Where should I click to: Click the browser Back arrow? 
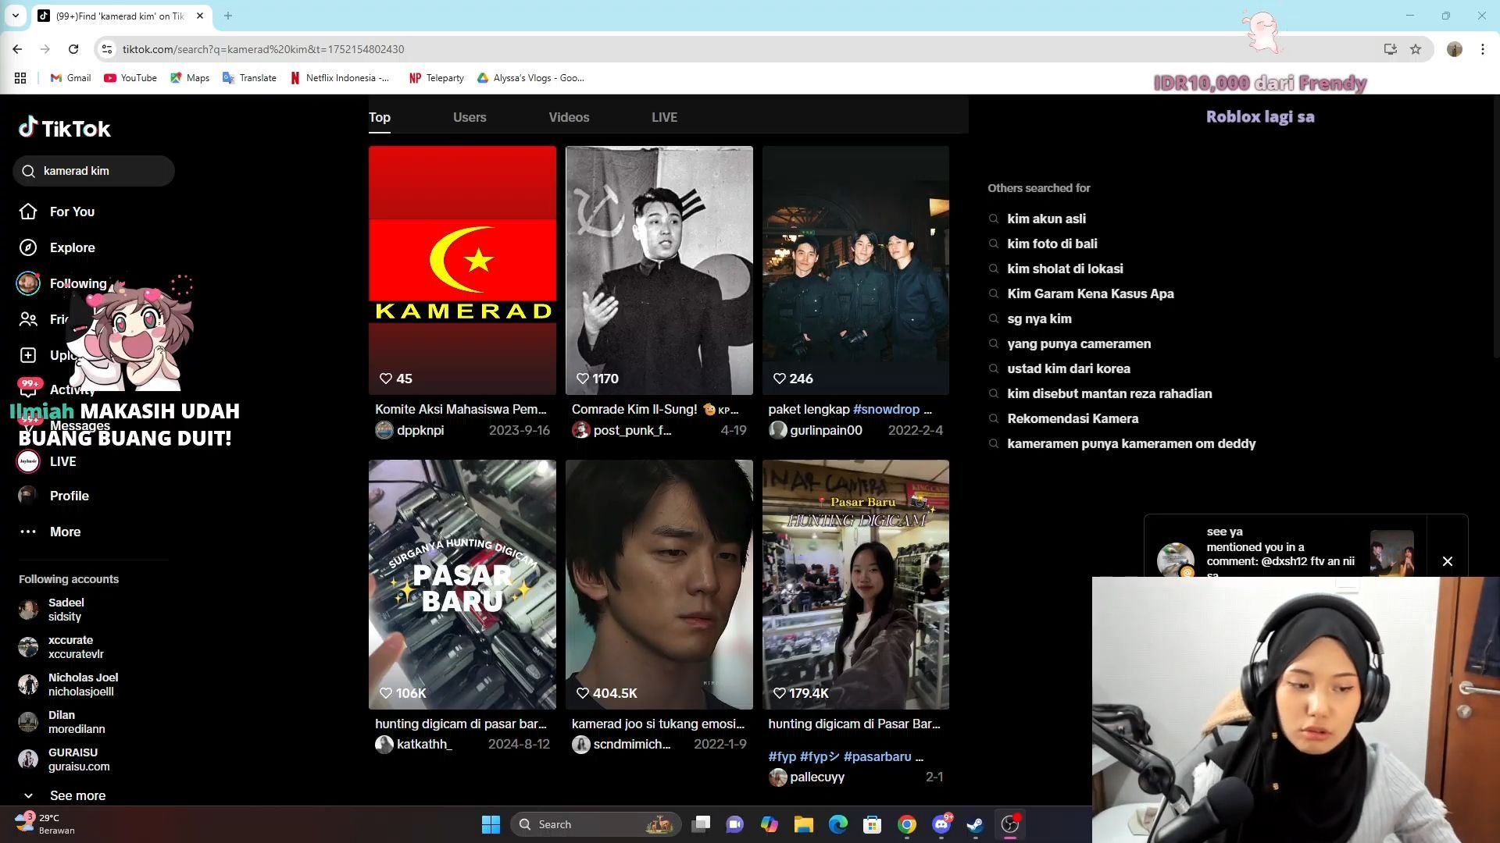(x=17, y=49)
